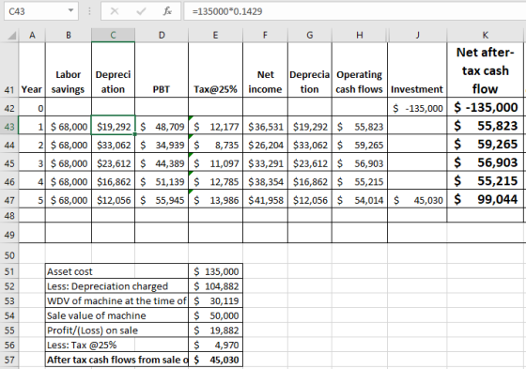Screen dimensions: 526x369
Task: Select column C header
Action: tap(113, 35)
